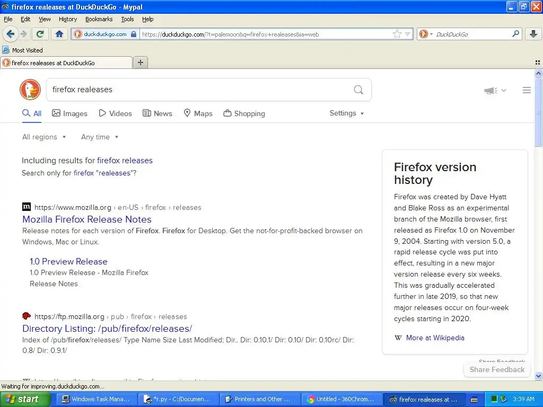Image resolution: width=543 pixels, height=407 pixels.
Task: Click the green system tray icon
Action: pos(494,400)
